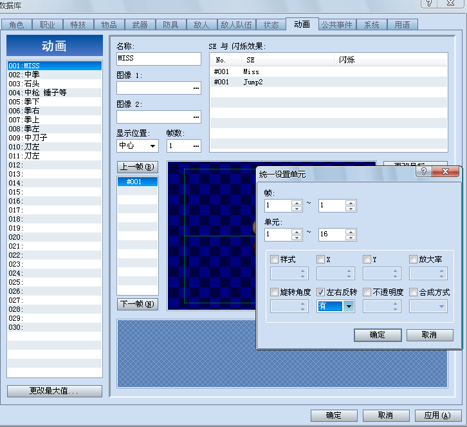Select animation 004:中枪 锤子等
467x427 pixels.
pyautogui.click(x=55, y=93)
